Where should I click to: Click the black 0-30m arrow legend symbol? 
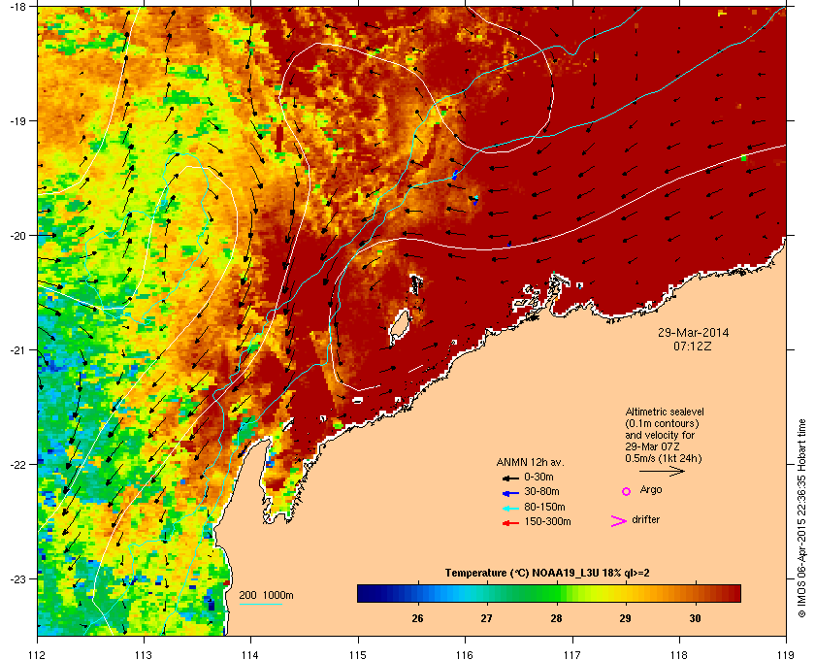coord(510,478)
